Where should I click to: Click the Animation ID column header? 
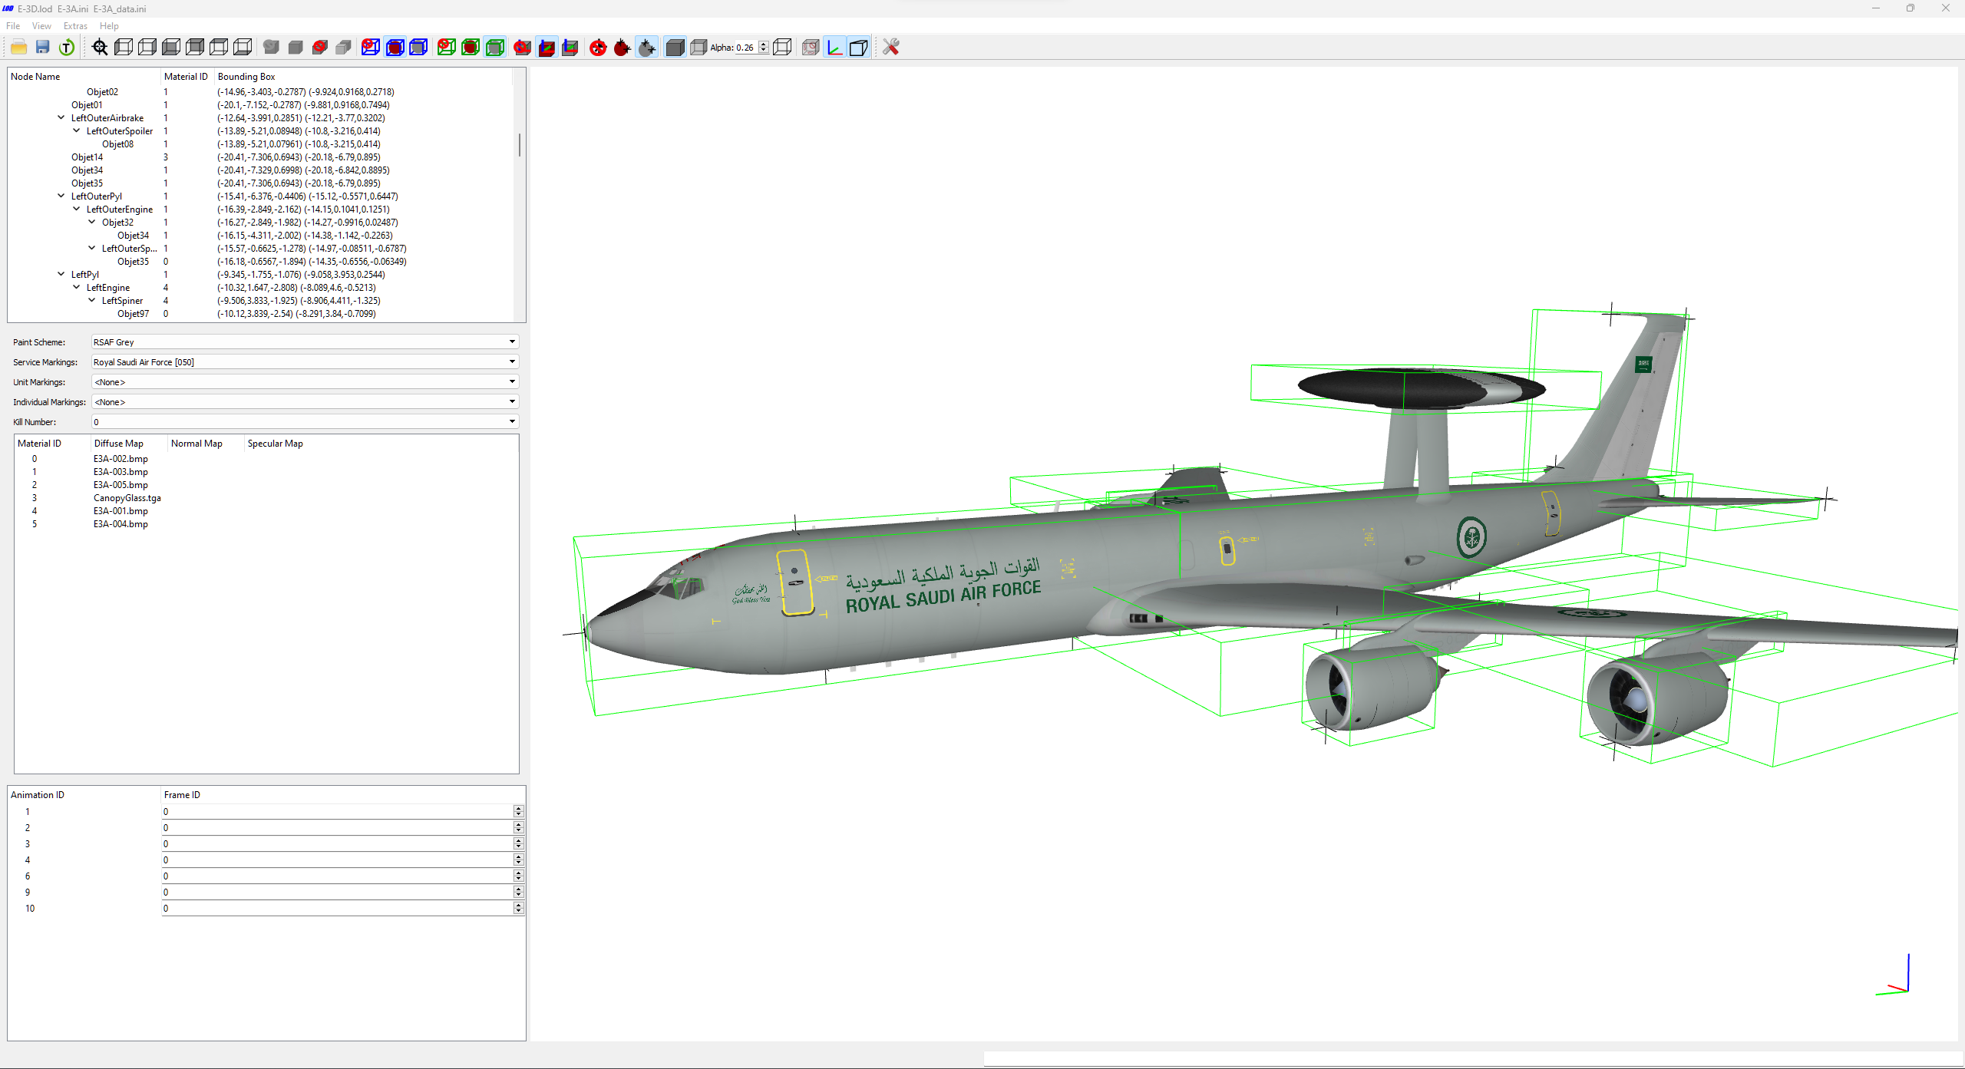84,795
